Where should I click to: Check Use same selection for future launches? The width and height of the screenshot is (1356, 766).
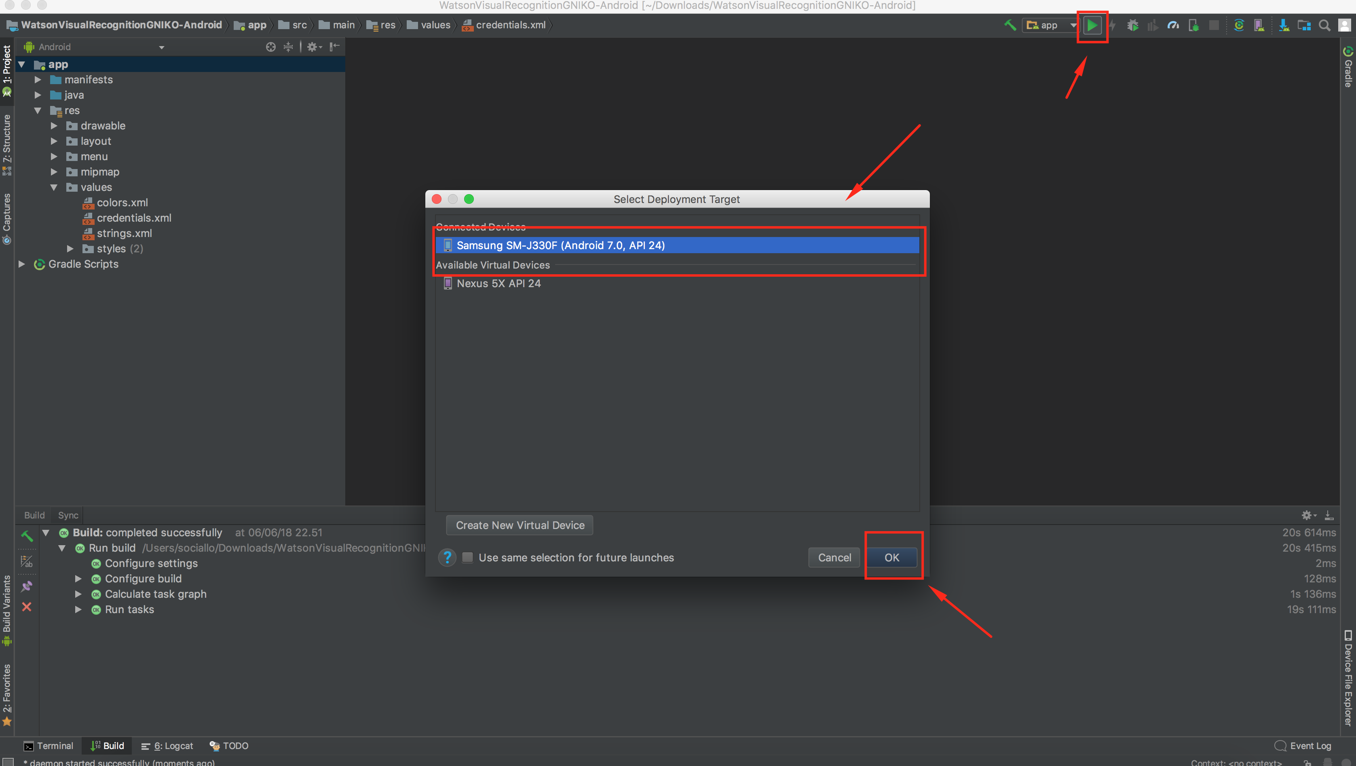pyautogui.click(x=467, y=558)
